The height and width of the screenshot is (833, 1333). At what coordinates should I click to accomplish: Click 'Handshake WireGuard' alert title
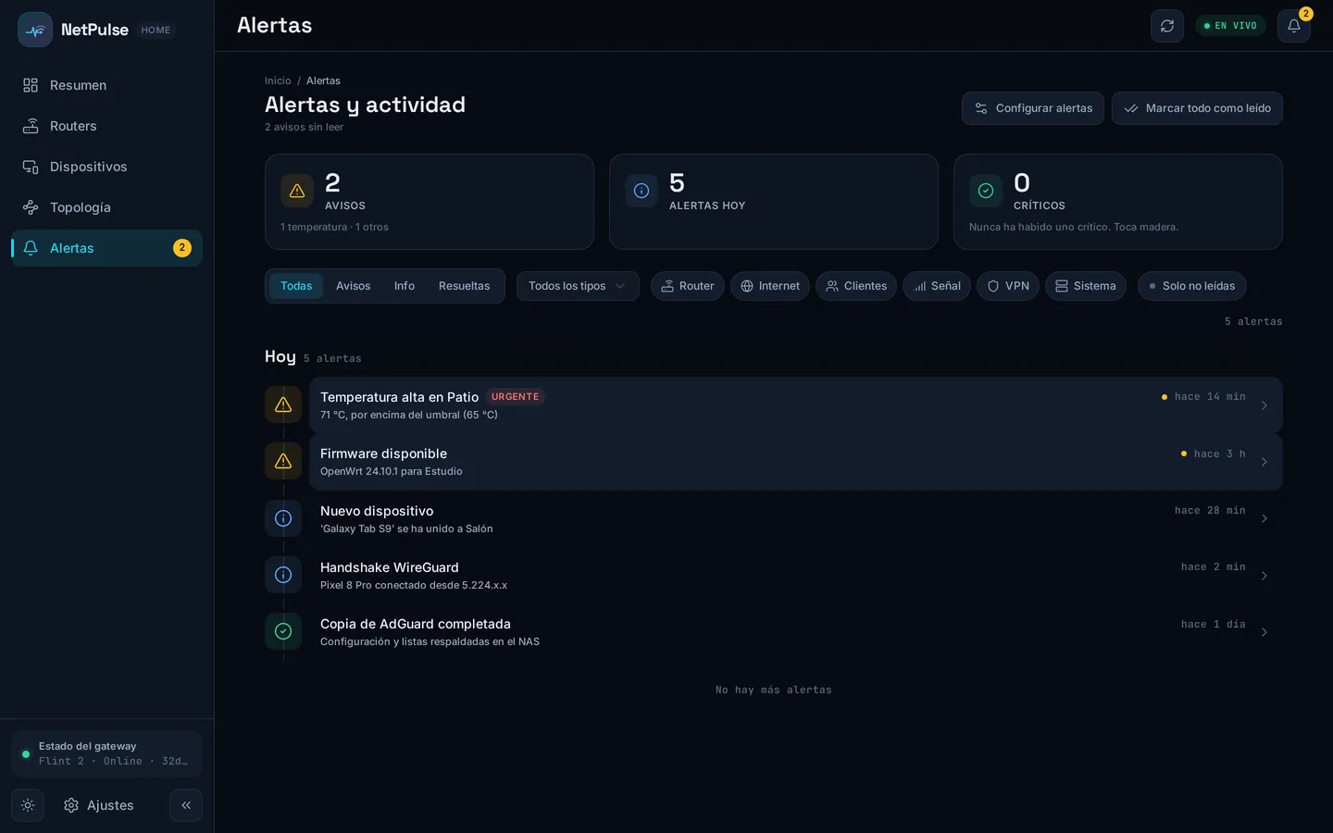389,567
